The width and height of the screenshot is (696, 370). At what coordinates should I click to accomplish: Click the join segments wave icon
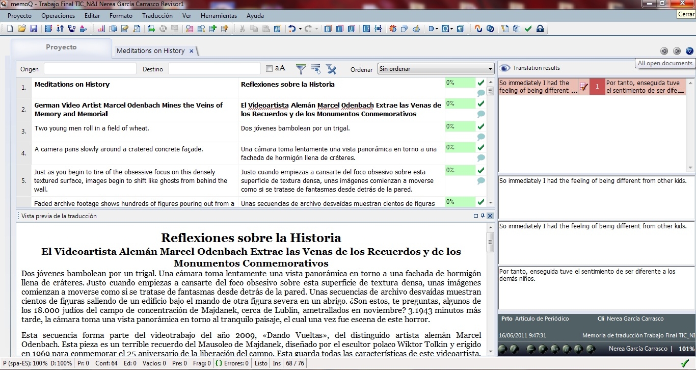(x=478, y=29)
